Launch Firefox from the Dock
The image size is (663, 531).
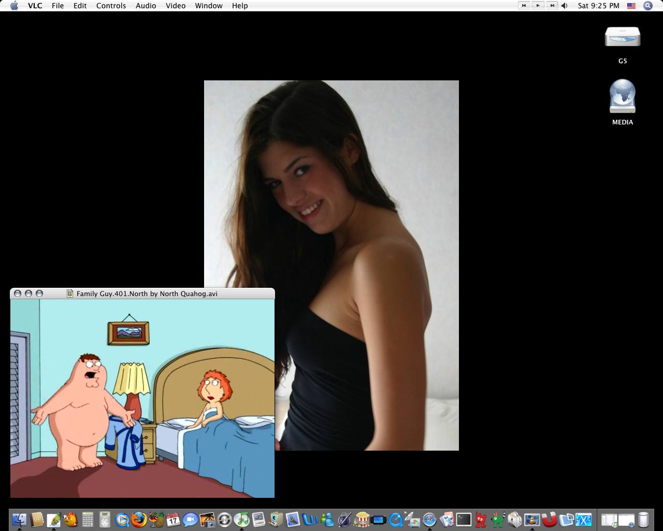tap(139, 520)
